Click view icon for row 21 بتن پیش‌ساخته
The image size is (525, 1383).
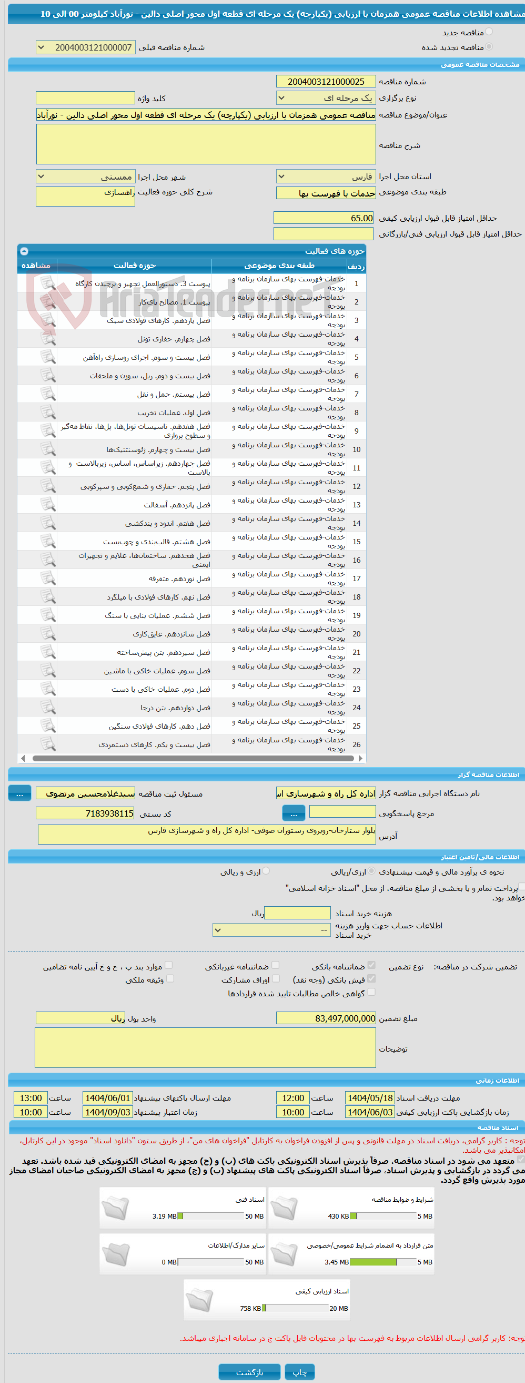click(48, 652)
